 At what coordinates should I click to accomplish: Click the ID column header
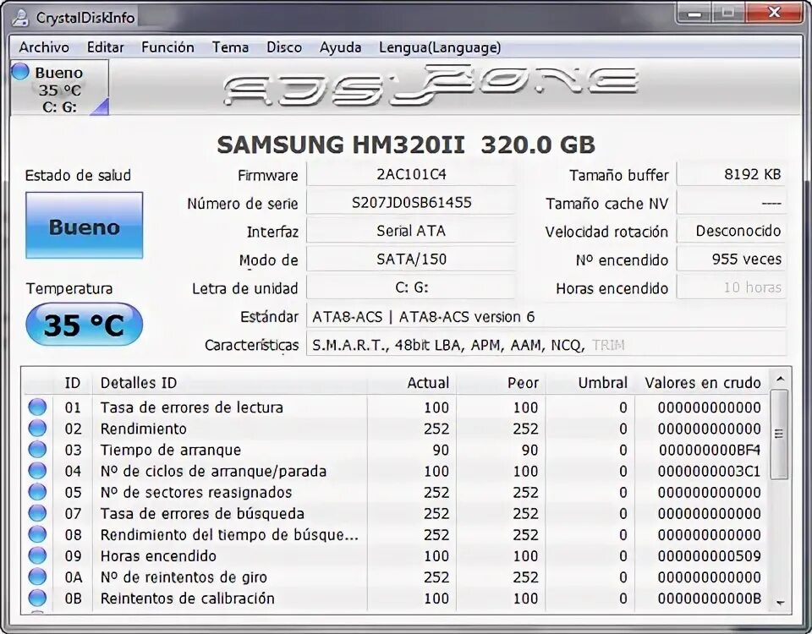coord(73,383)
